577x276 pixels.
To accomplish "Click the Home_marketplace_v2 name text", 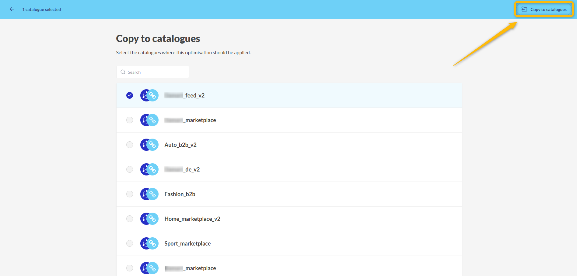I will click(192, 219).
